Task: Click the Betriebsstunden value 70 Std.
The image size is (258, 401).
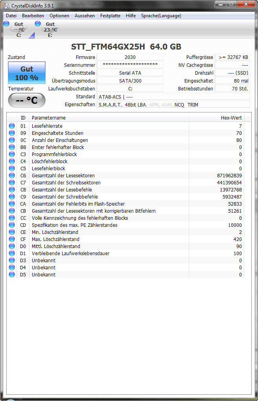Action: pos(232,89)
